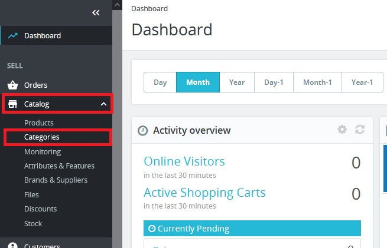Viewport: 387px width, 248px height.
Task: Go to Attributes & Features
Action: click(59, 166)
